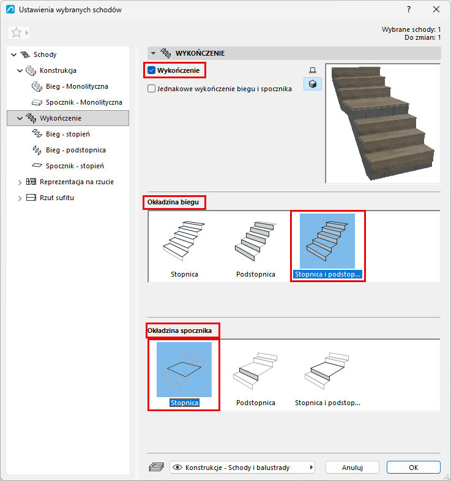451x481 pixels.
Task: Click 'Do zmian: 1' text
Action: click(422, 37)
